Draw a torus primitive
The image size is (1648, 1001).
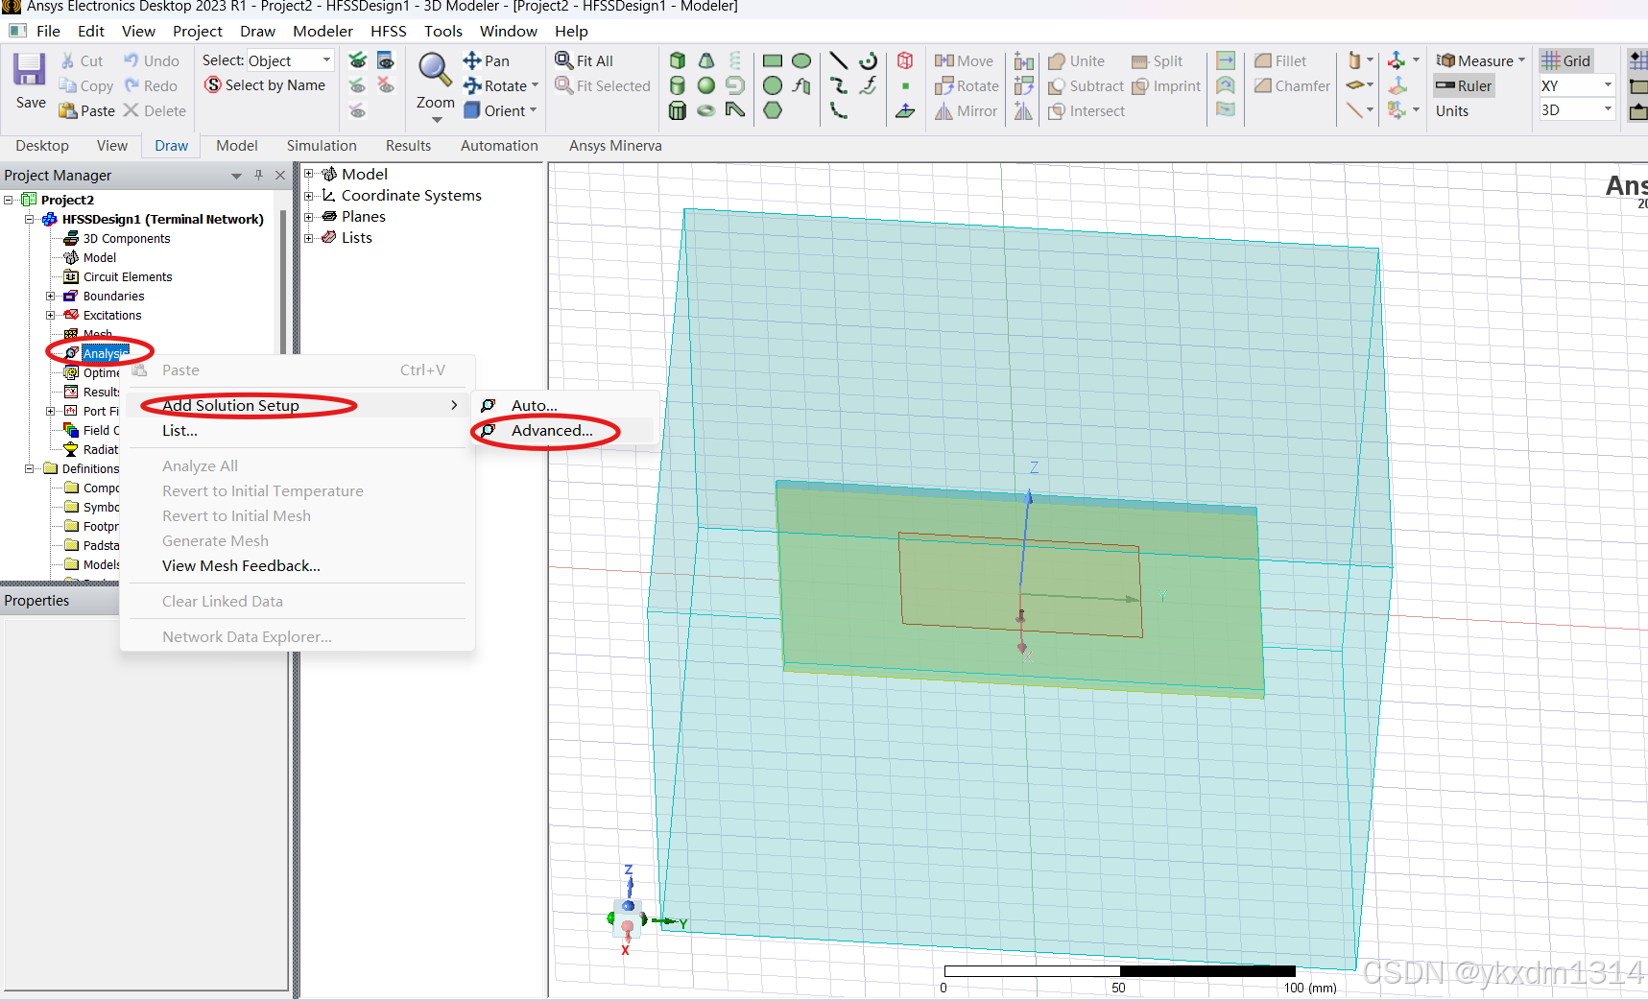pos(706,110)
